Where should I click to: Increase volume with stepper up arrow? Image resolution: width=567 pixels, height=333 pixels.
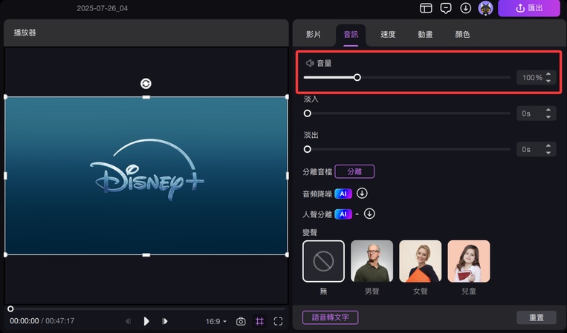pyautogui.click(x=548, y=74)
